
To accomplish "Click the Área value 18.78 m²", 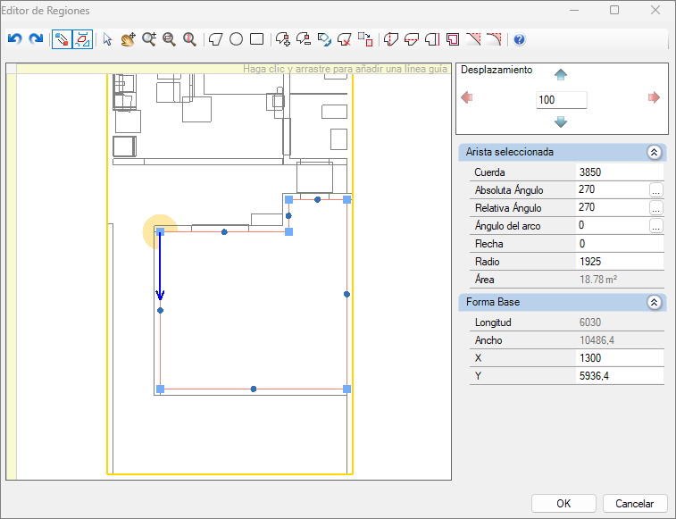I will [x=598, y=280].
